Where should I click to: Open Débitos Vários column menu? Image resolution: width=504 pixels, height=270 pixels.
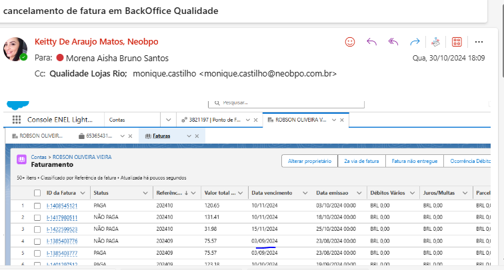[x=413, y=193]
